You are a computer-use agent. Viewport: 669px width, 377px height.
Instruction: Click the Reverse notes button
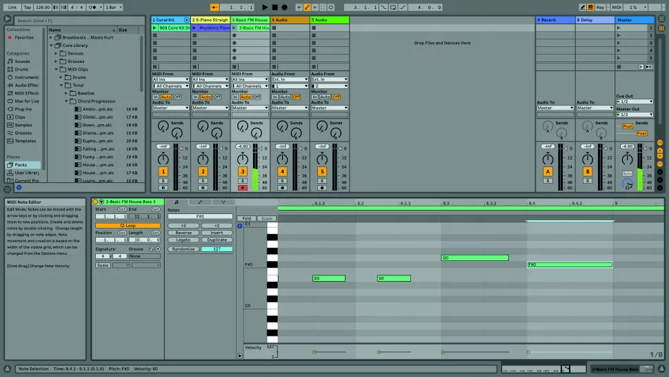pyautogui.click(x=183, y=233)
